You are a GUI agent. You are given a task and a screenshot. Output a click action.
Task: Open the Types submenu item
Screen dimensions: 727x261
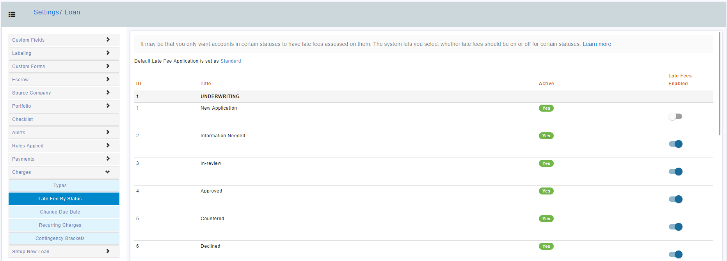click(x=64, y=186)
